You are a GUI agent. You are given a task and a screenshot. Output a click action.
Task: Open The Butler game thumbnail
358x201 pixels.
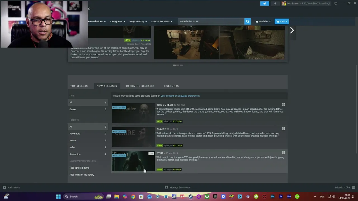(x=133, y=113)
